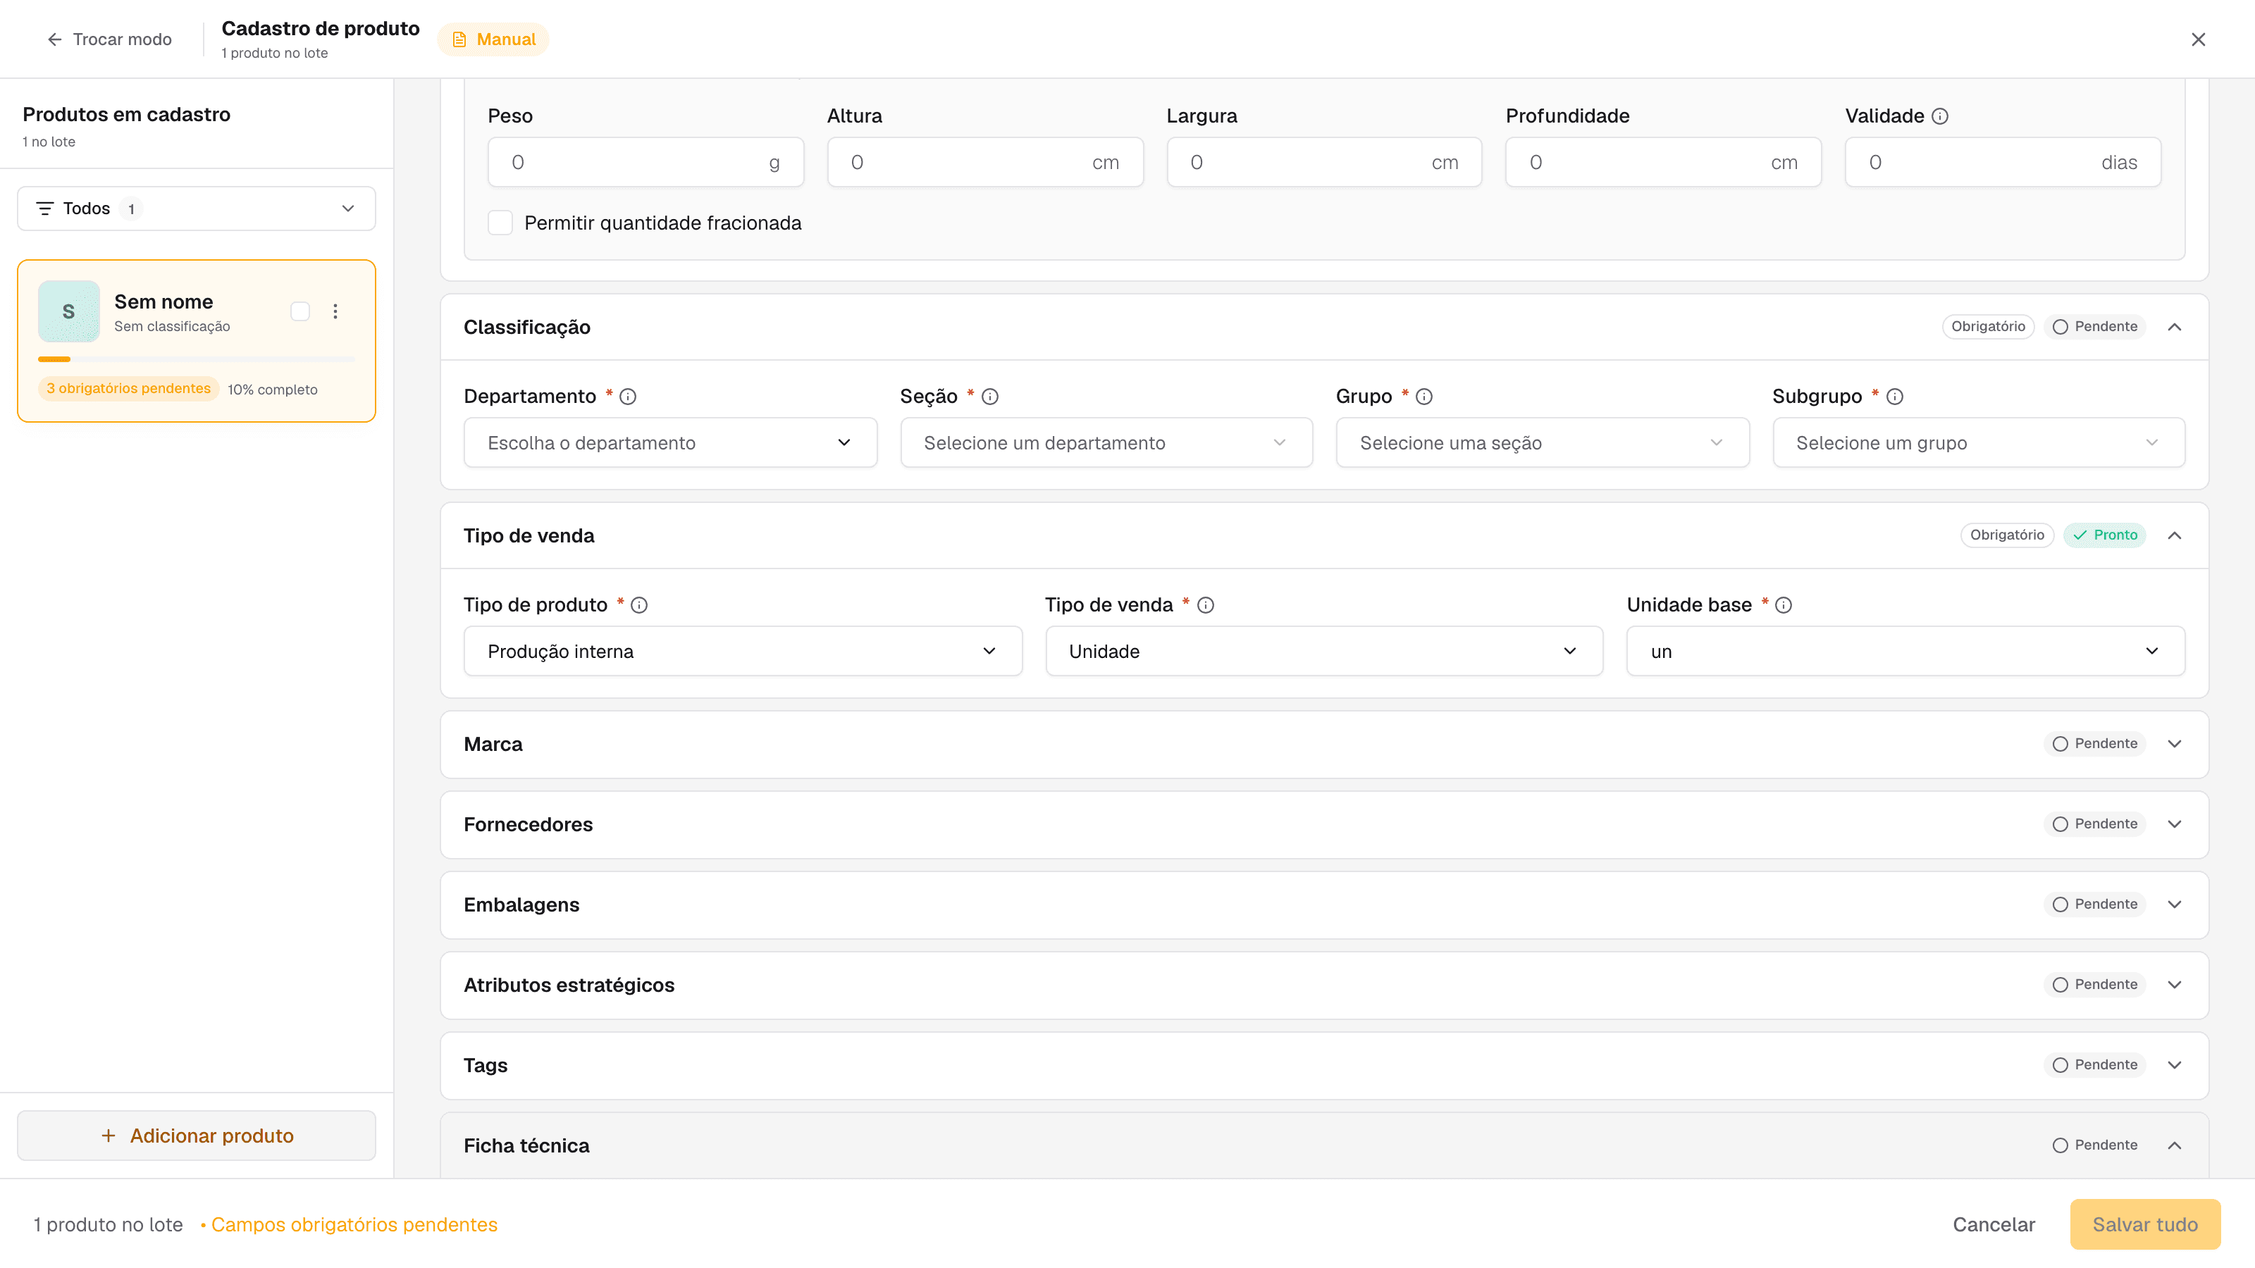Click Obrigatório badge in Tipo de venda header

2007,535
